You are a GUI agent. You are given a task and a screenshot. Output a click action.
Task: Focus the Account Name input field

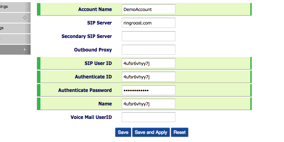click(148, 9)
